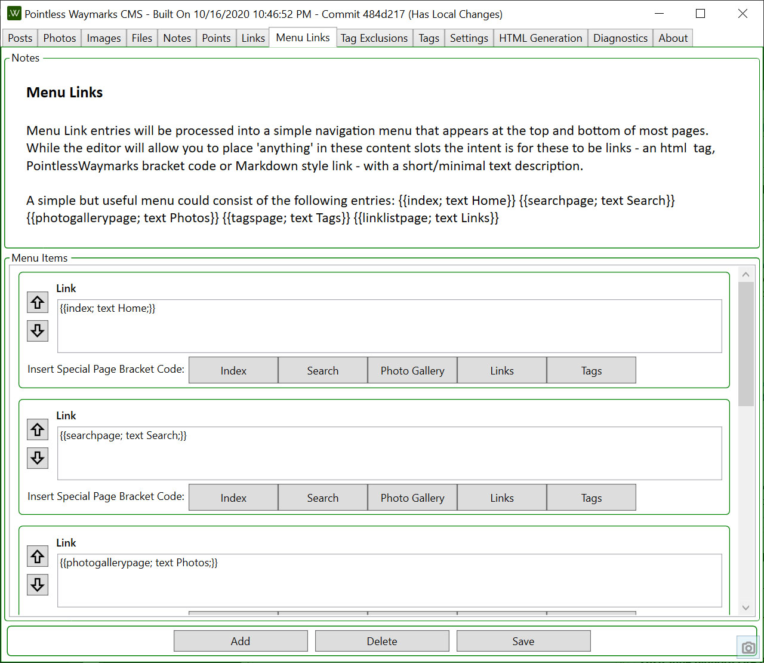Click the Menu Links notes heading
The image size is (764, 663).
64,93
